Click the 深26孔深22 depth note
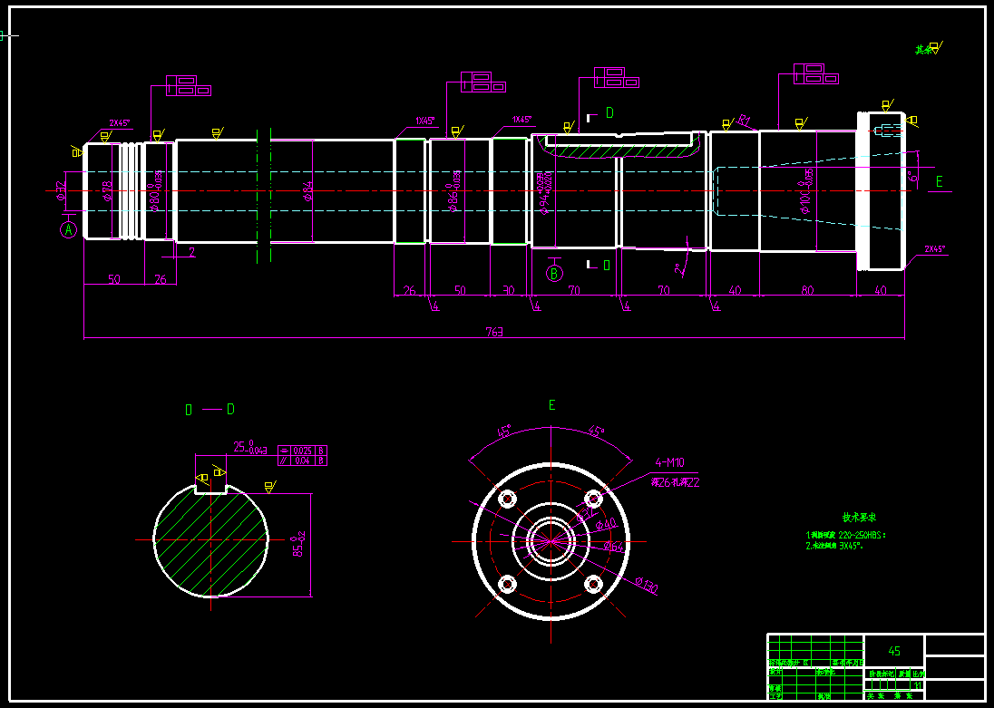The image size is (994, 708). pos(675,482)
